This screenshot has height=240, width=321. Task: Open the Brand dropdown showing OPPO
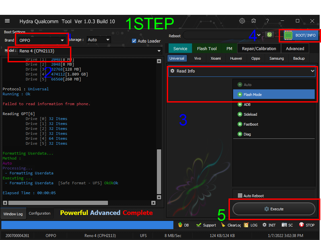pos(42,40)
